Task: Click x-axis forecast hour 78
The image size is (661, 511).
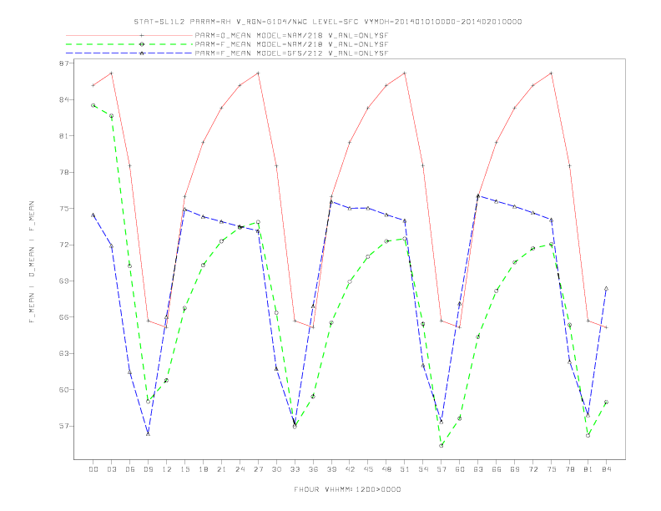Action: (x=570, y=469)
